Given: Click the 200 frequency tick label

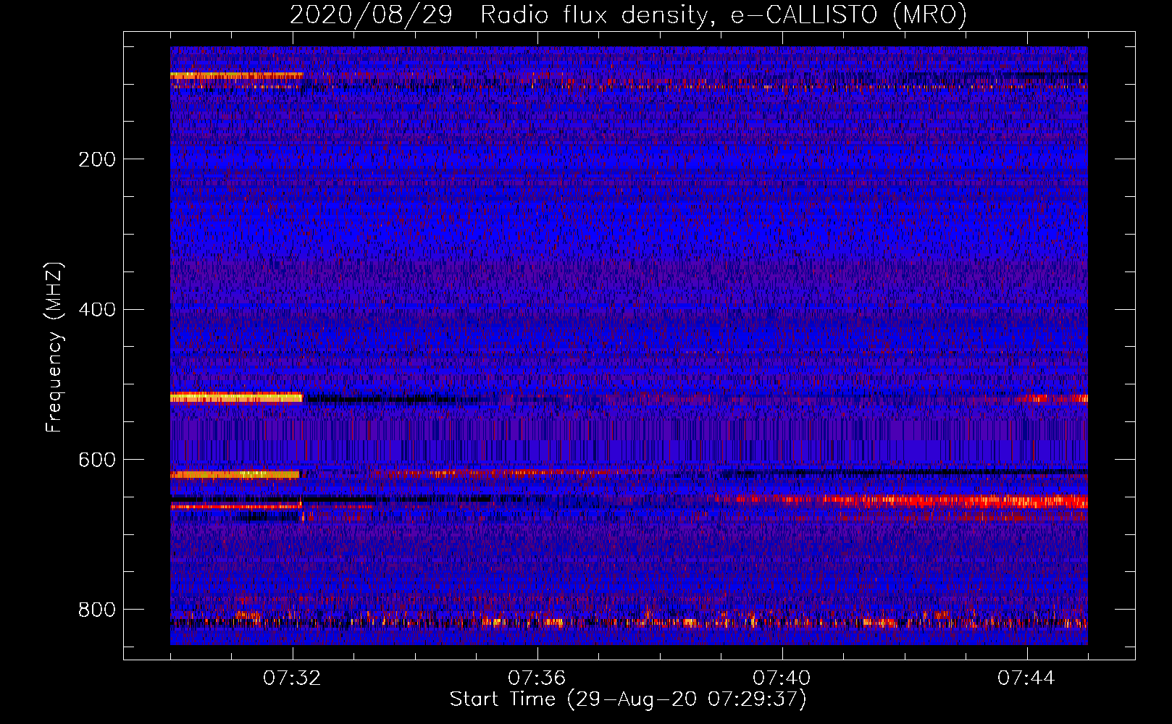Looking at the screenshot, I should 97,159.
